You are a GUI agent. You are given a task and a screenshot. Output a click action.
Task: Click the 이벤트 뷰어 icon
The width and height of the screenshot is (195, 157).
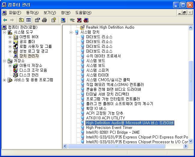point(16,37)
